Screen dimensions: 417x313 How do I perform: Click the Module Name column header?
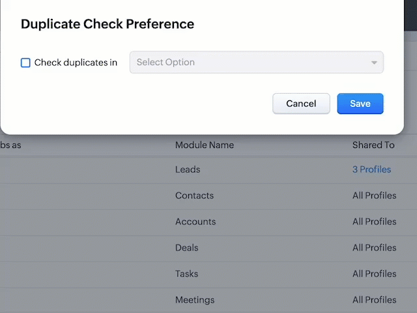click(x=205, y=145)
